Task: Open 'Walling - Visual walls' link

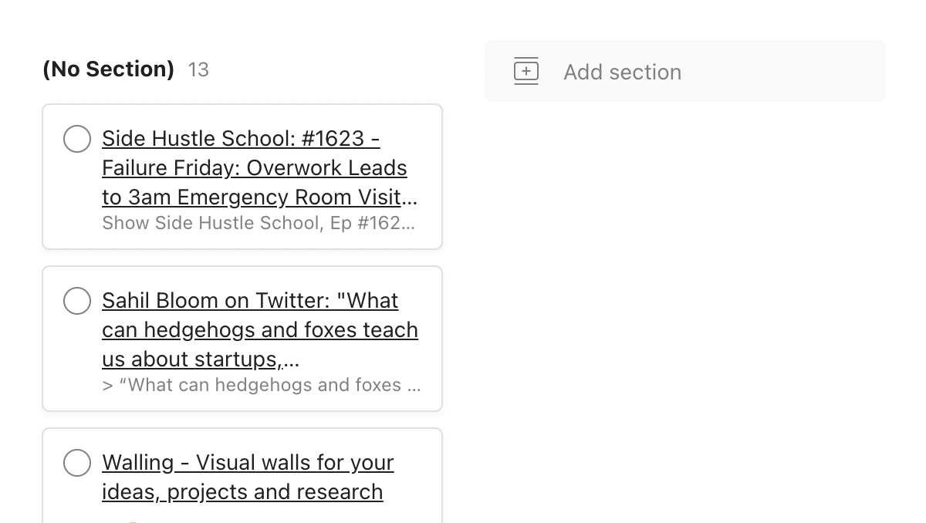Action: pos(248,463)
